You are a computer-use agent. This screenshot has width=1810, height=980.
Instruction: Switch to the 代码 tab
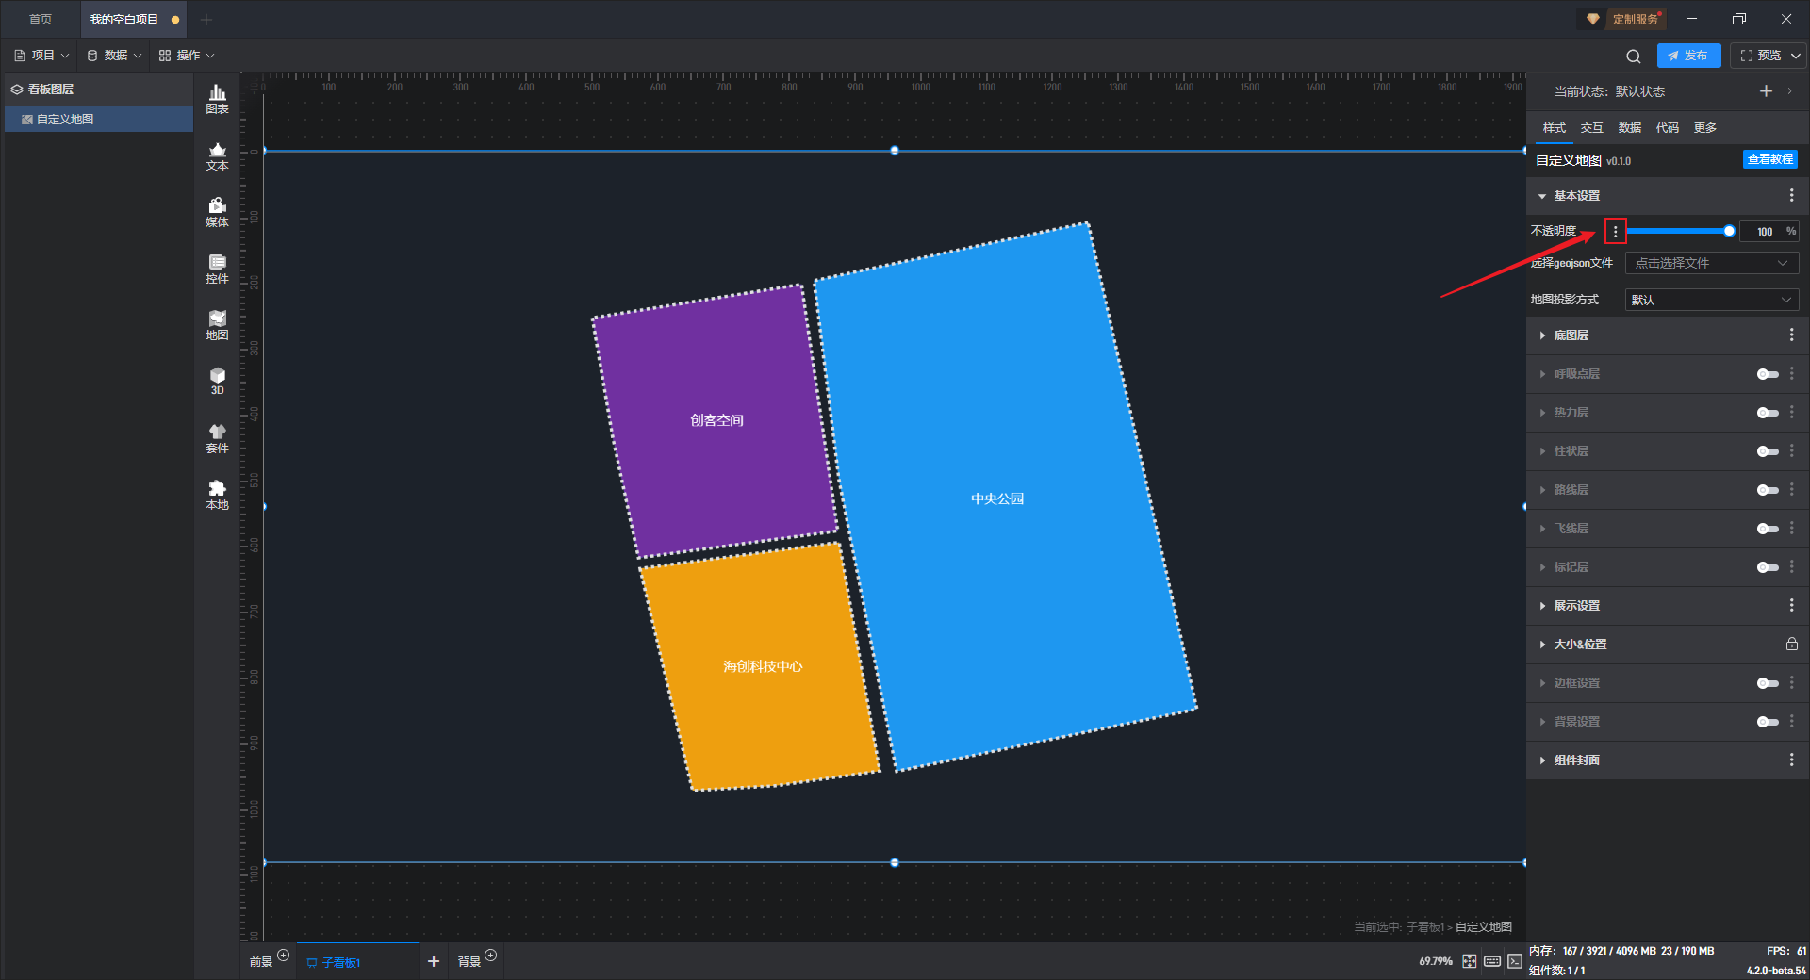[x=1667, y=128]
